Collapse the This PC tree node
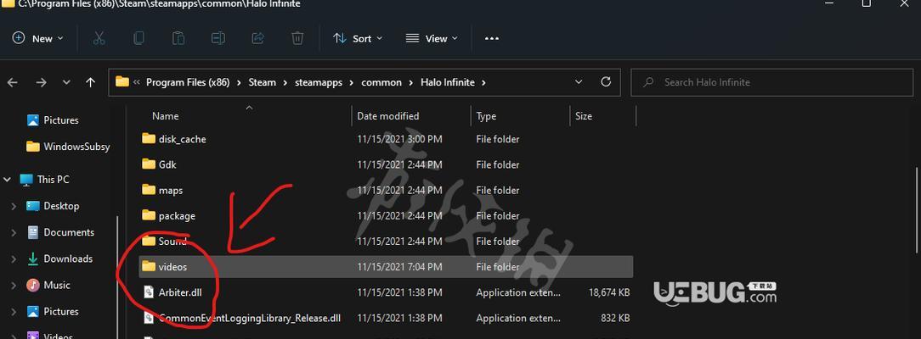 click(8, 180)
